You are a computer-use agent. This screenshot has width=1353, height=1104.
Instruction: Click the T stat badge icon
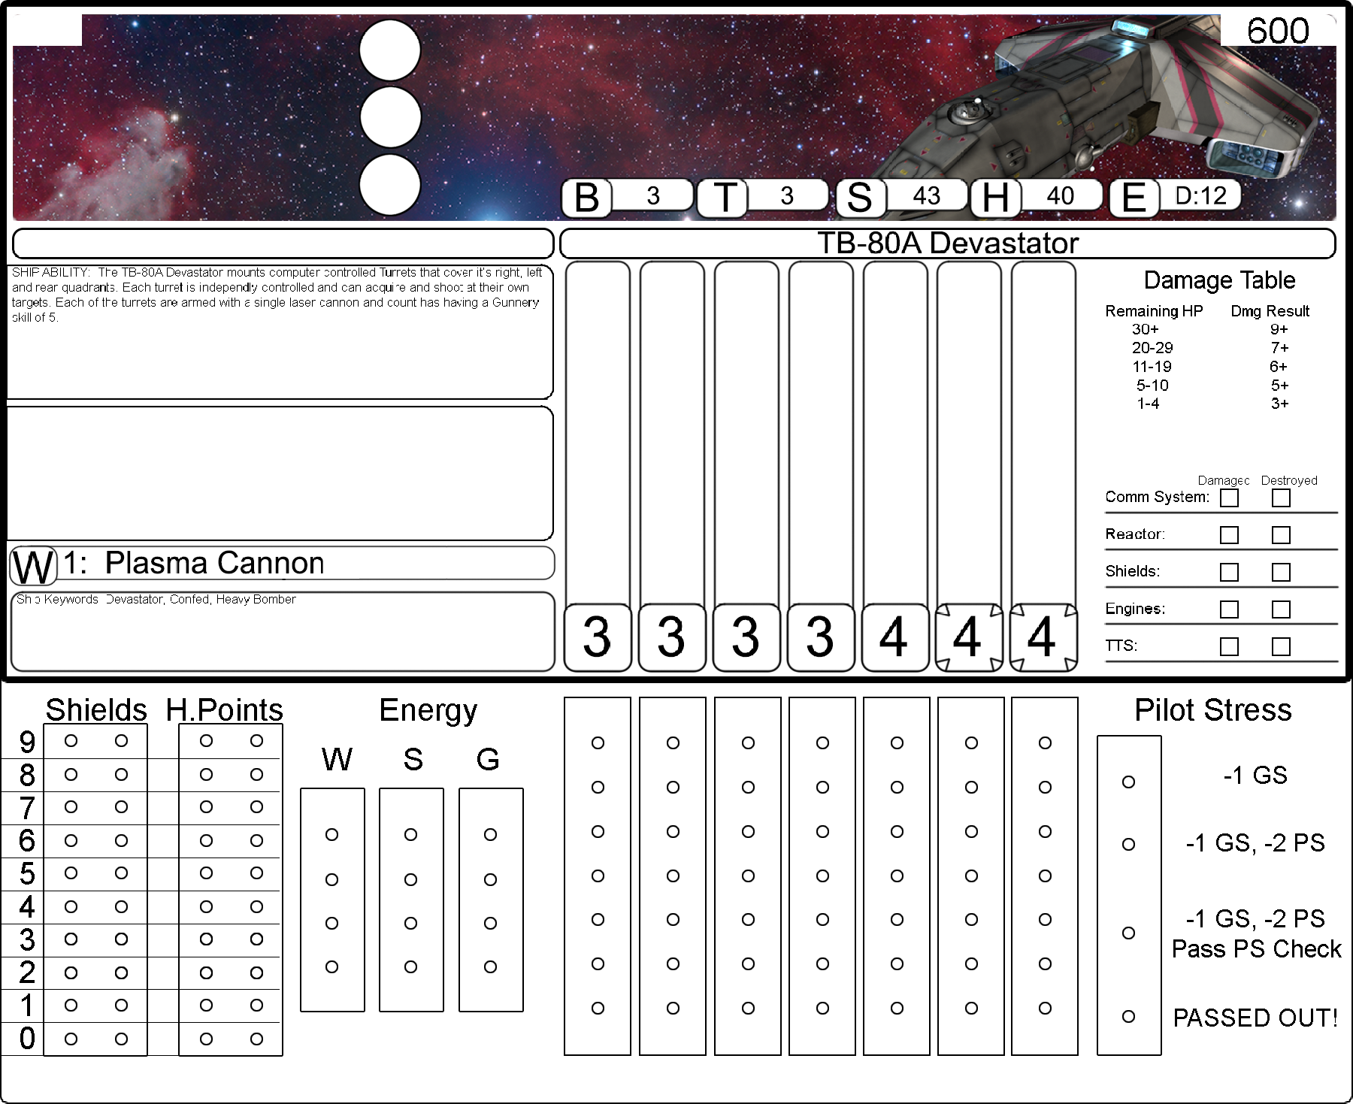[724, 198]
